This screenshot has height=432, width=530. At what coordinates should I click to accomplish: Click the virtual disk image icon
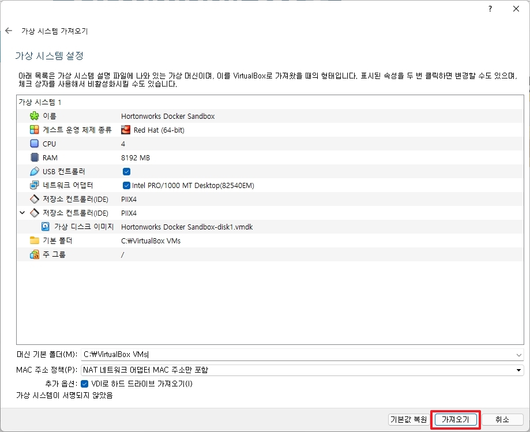pyautogui.click(x=46, y=227)
